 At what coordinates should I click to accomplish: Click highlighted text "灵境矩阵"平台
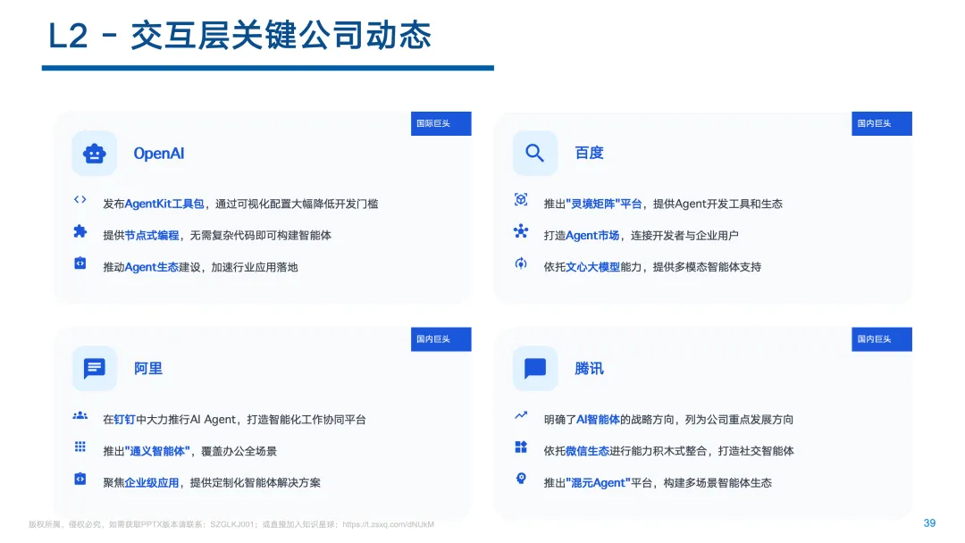coord(604,204)
